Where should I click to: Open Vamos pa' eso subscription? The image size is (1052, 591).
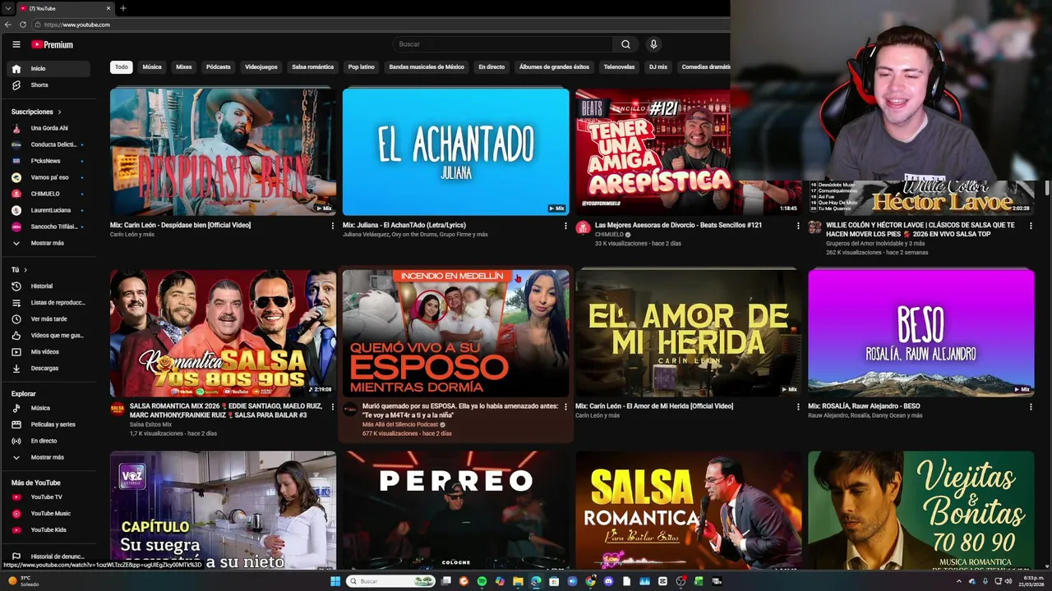[x=49, y=177]
